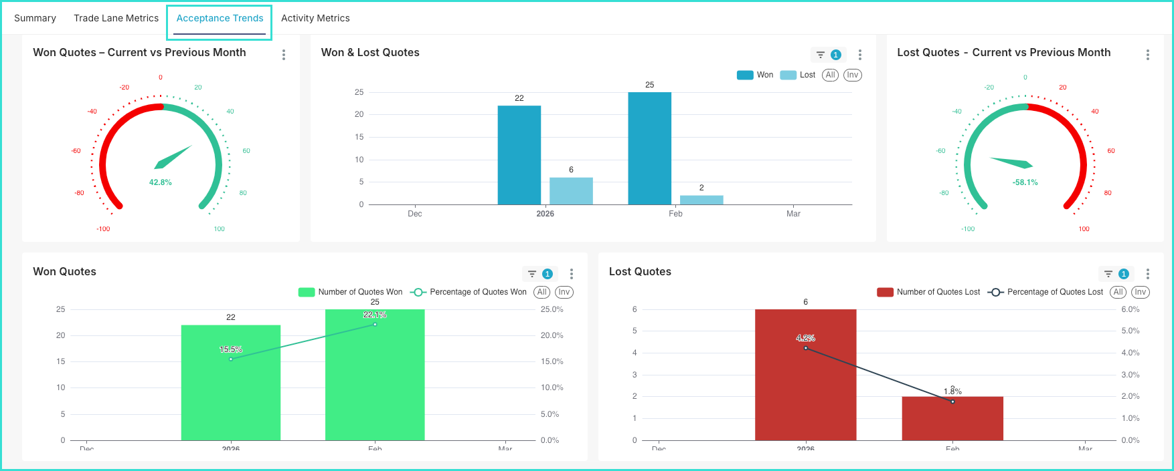Click filter icon in Lost Quotes chart
The image size is (1174, 471).
(x=1108, y=274)
